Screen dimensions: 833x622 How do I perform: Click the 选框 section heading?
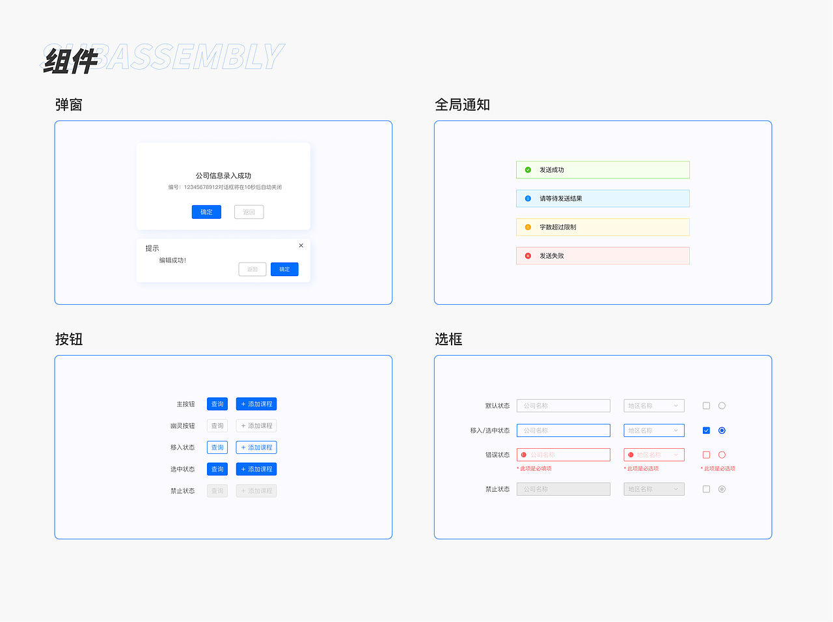[x=448, y=339]
